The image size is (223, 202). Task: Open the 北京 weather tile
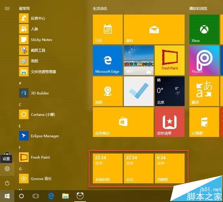coord(170,91)
